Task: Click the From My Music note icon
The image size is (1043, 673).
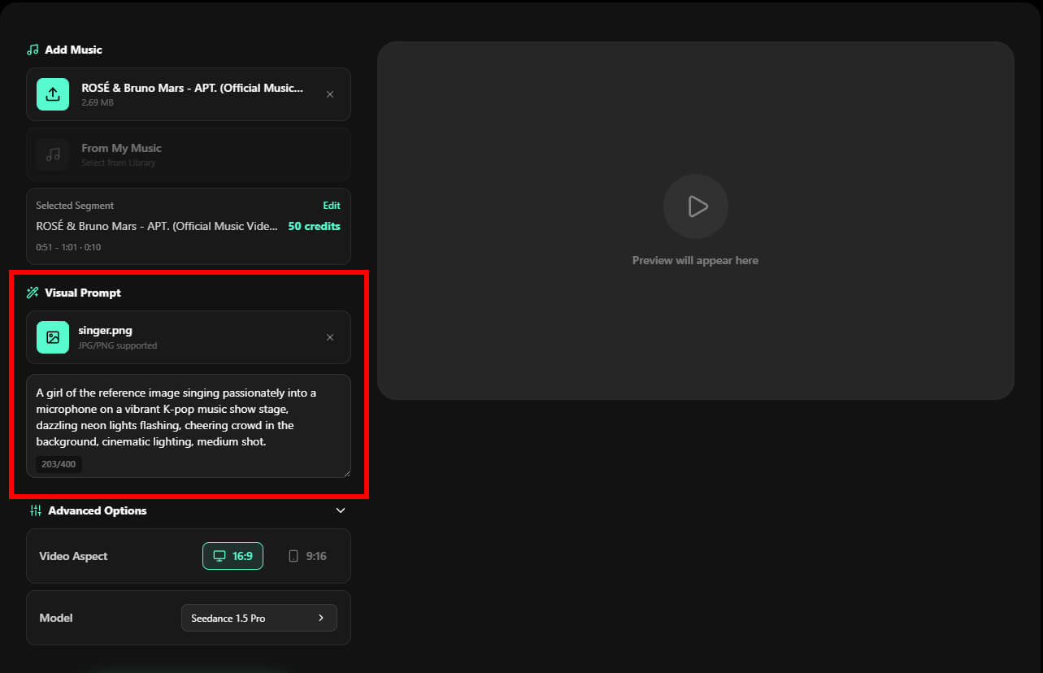Action: tap(53, 154)
